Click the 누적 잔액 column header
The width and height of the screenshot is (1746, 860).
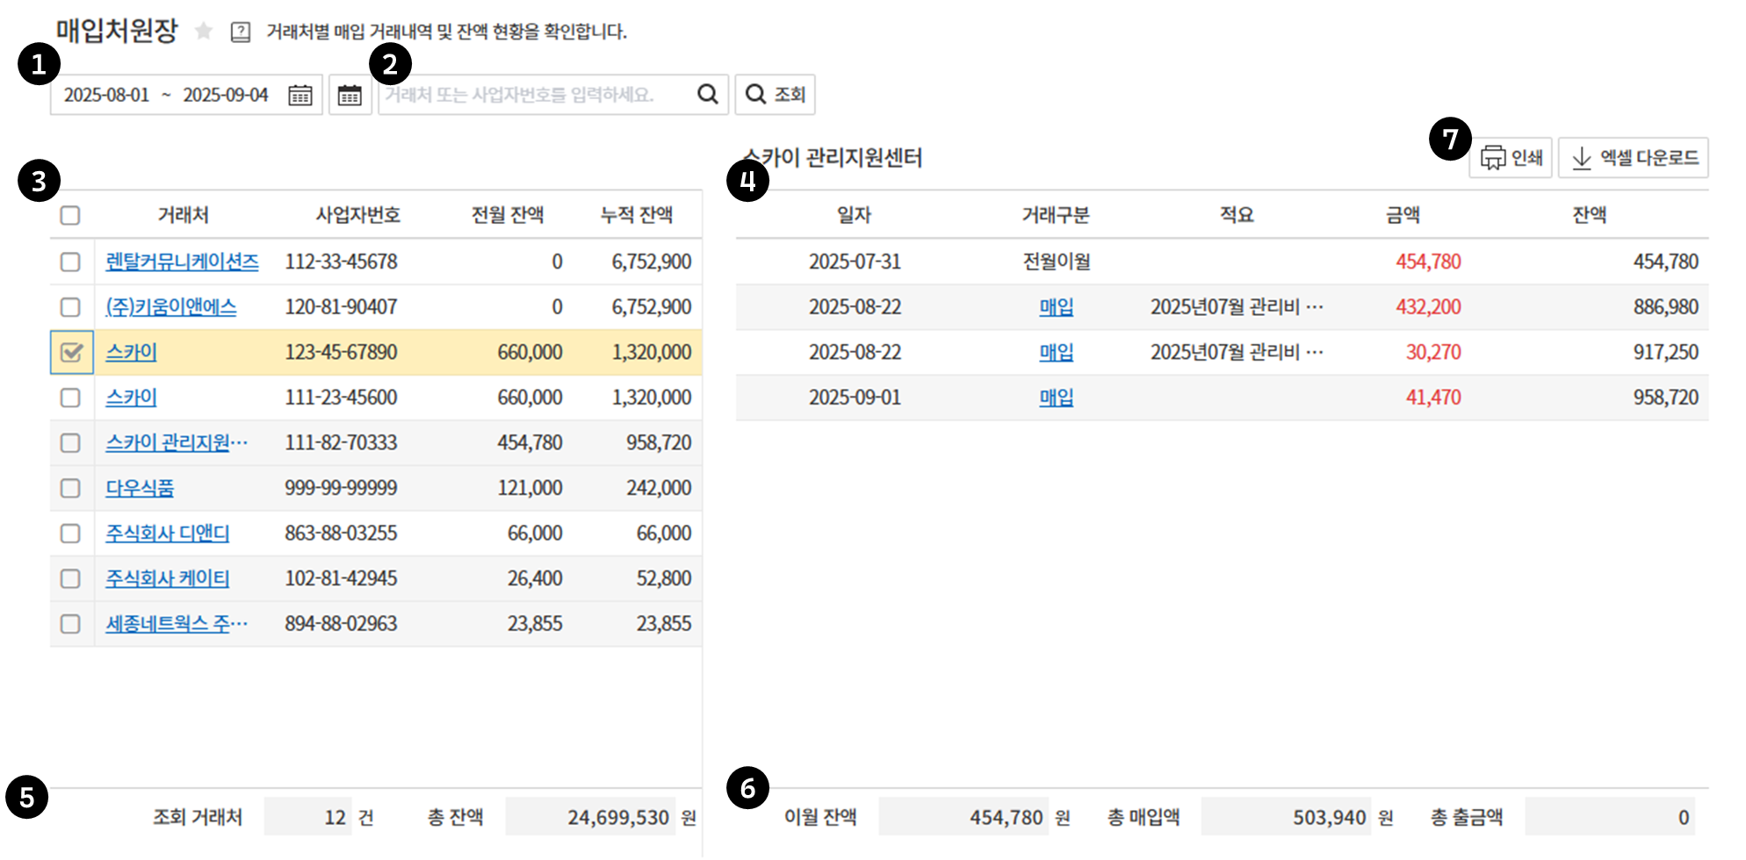click(636, 215)
